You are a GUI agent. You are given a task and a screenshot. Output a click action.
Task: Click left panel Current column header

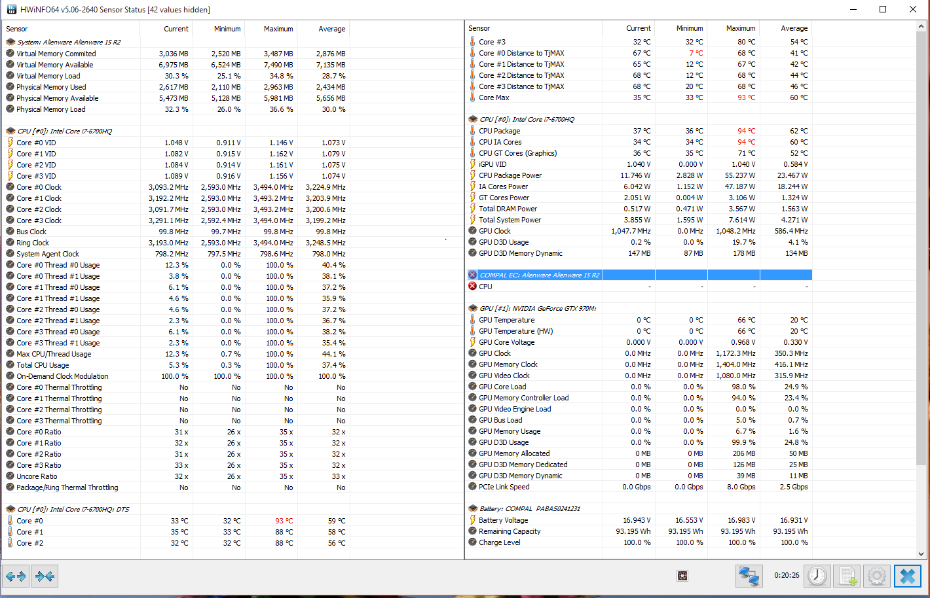pos(166,29)
